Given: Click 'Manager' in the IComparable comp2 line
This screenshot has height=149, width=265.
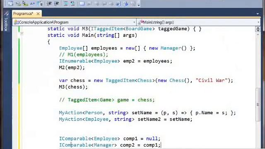Looking at the screenshot, I should click(104, 145).
